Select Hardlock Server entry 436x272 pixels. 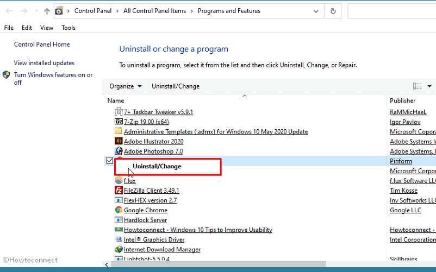coord(145,220)
